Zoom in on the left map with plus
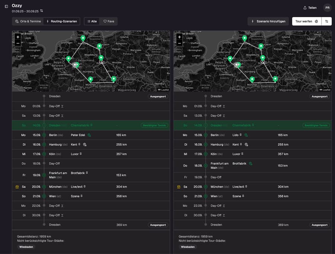 [x=17, y=37]
